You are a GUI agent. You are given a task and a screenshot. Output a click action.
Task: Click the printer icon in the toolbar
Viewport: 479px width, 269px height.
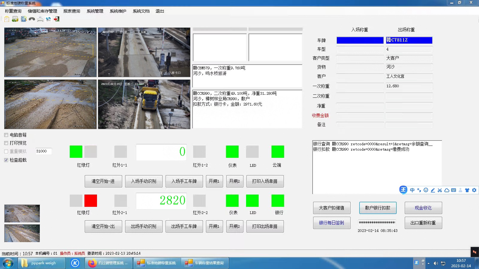click(x=40, y=19)
